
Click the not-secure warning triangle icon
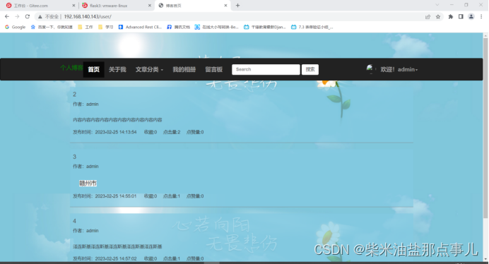pos(40,17)
